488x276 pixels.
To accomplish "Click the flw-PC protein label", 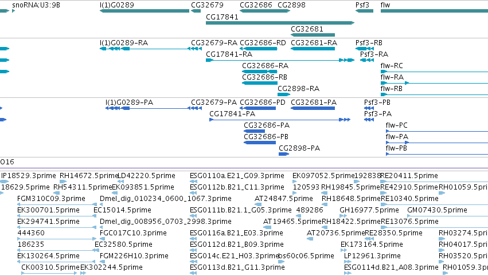I will 396,125.
